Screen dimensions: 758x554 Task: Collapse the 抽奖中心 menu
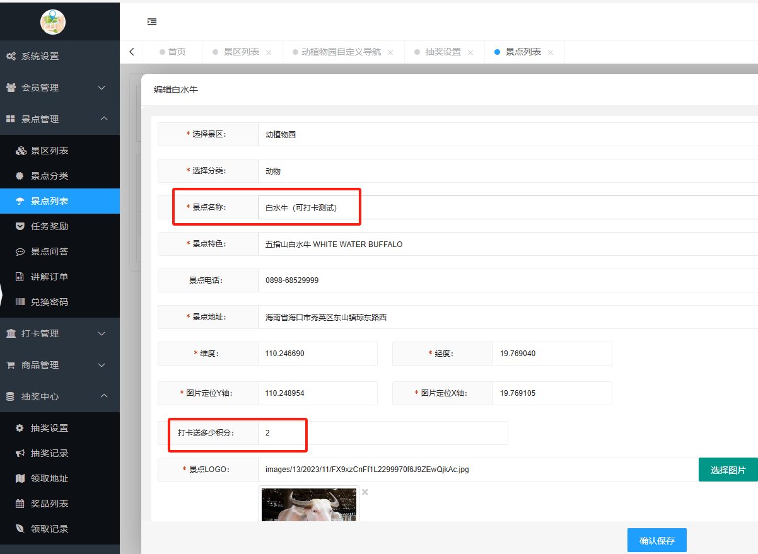[104, 396]
